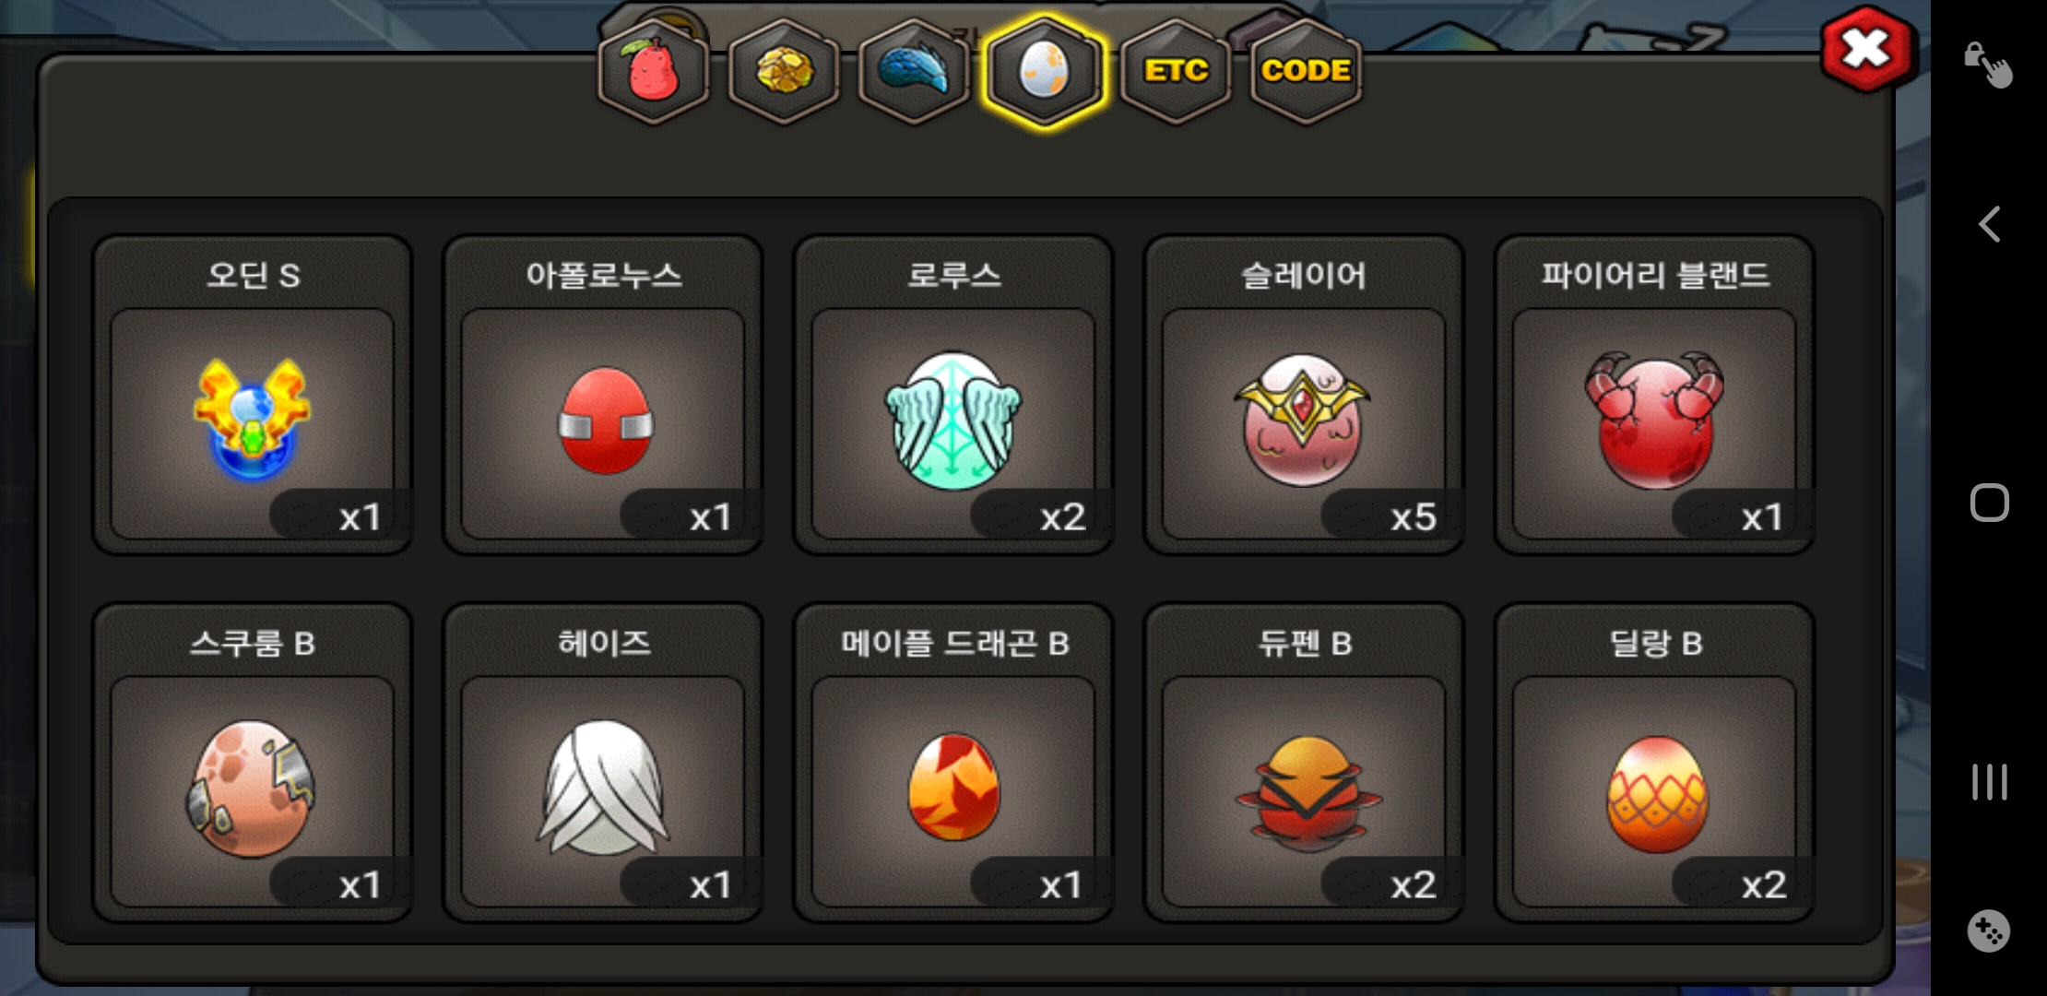Open the blue dragon scale tab
Image resolution: width=2047 pixels, height=996 pixels.
tap(914, 72)
